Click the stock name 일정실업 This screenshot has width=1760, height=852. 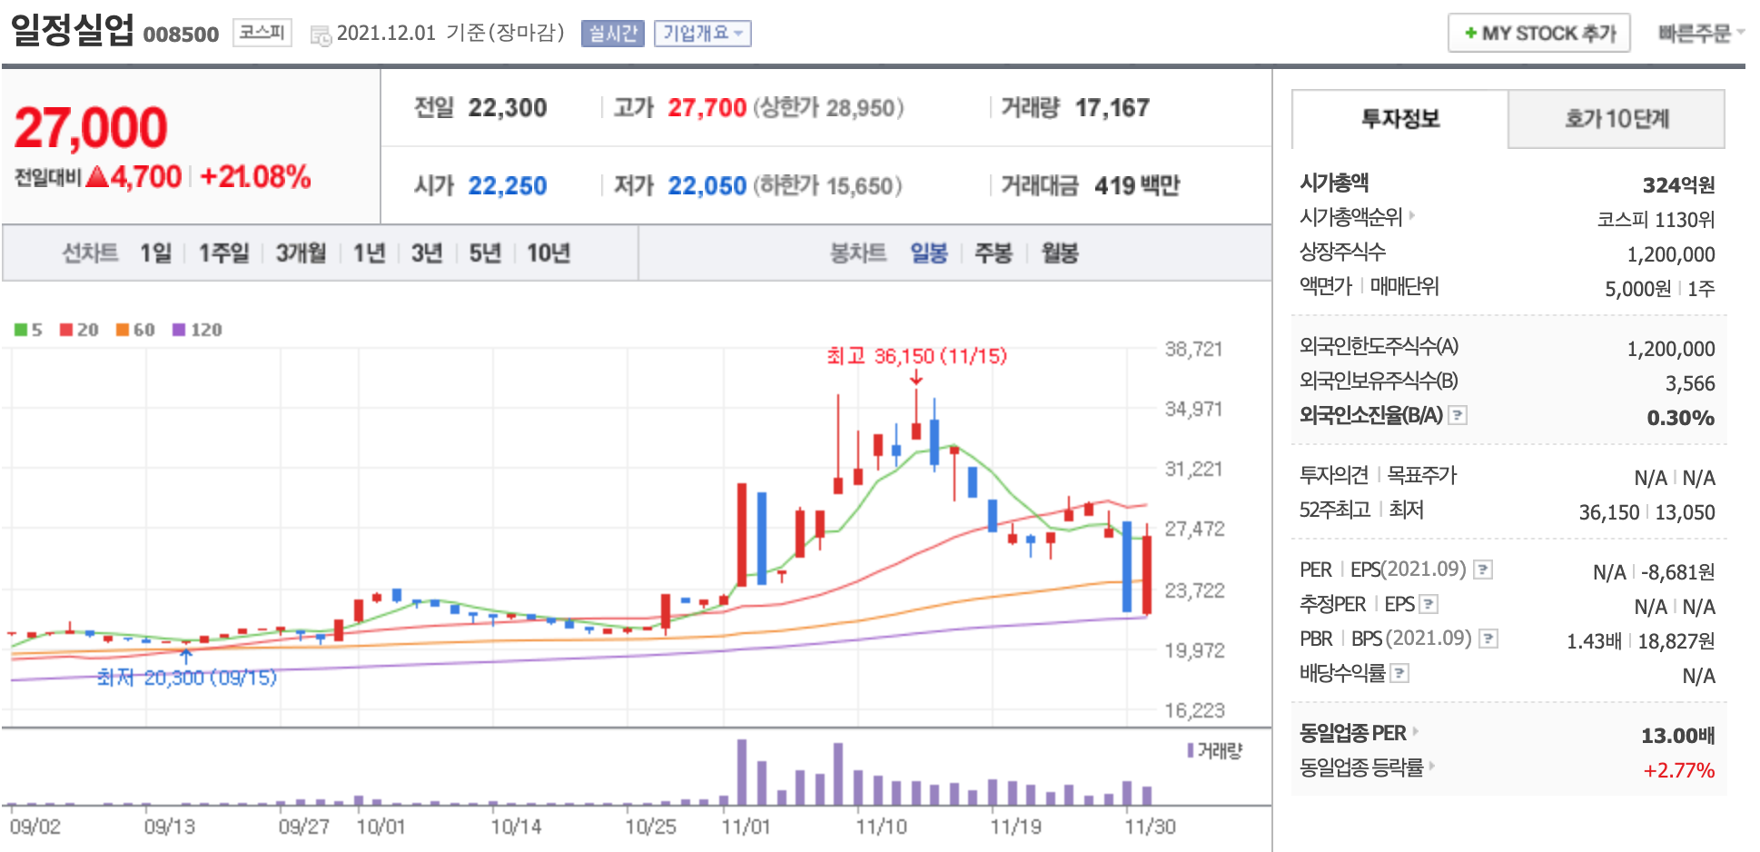click(x=72, y=30)
